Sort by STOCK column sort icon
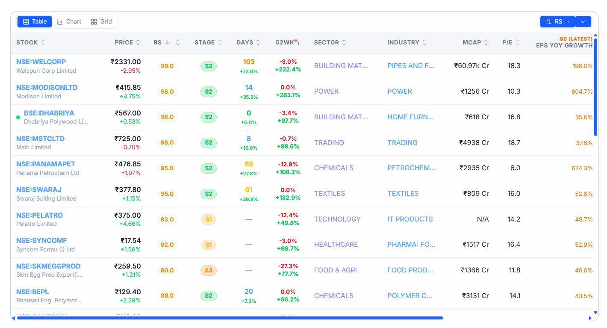607x328 pixels. point(43,42)
